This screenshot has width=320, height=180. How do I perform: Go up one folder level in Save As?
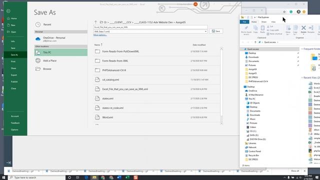[x=95, y=22]
